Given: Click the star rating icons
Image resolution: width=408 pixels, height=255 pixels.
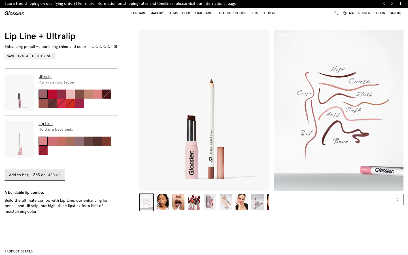Looking at the screenshot, I should (x=101, y=46).
